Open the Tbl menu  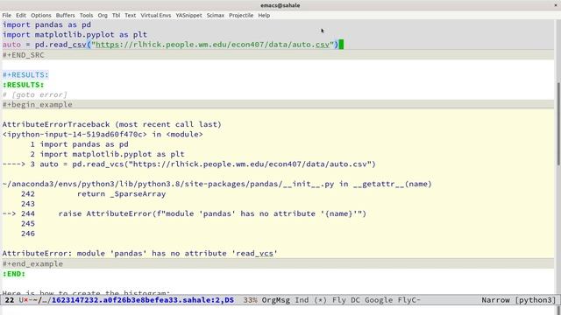(116, 16)
